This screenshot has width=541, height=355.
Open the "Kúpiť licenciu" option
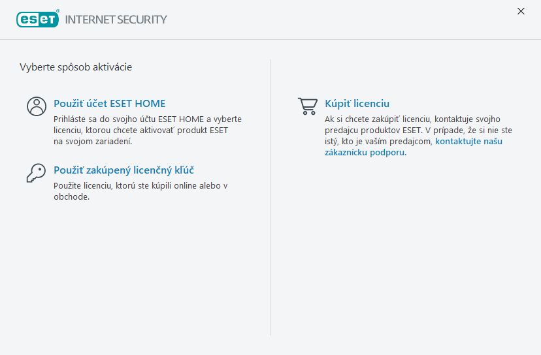tap(357, 103)
